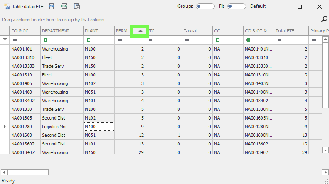Open the equals operator for Casual filter
The height and width of the screenshot is (184, 329).
(186, 40)
